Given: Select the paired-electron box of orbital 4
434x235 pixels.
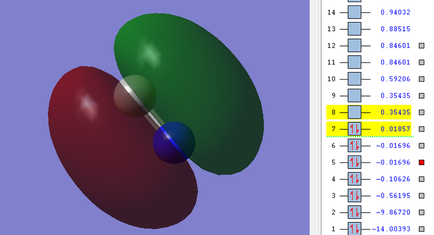Looking at the screenshot, I should pos(354,179).
